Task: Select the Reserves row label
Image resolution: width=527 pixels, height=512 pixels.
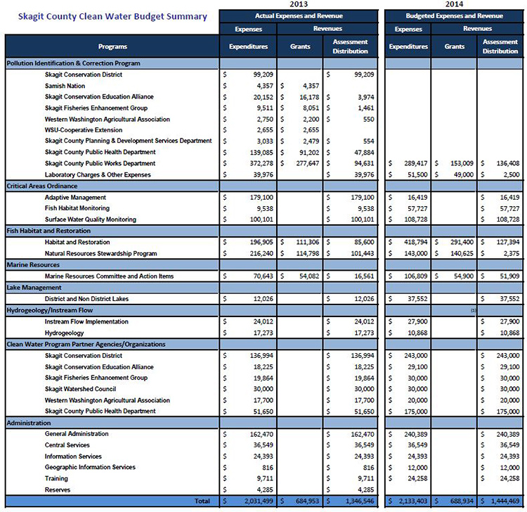Action: tap(58, 490)
